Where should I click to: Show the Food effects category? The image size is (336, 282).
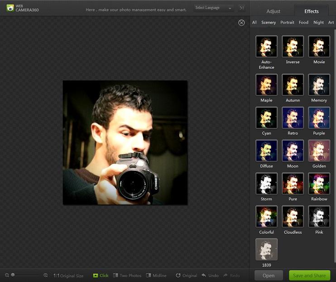303,23
